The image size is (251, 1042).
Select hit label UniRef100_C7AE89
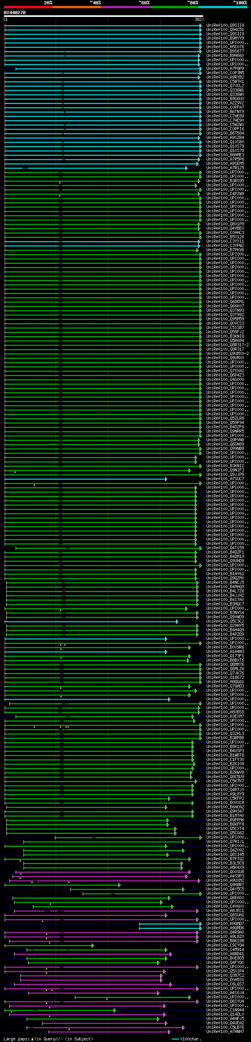(x=225, y=116)
